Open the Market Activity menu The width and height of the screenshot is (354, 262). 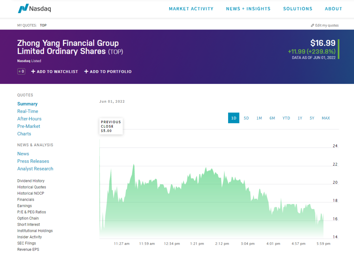(x=191, y=9)
